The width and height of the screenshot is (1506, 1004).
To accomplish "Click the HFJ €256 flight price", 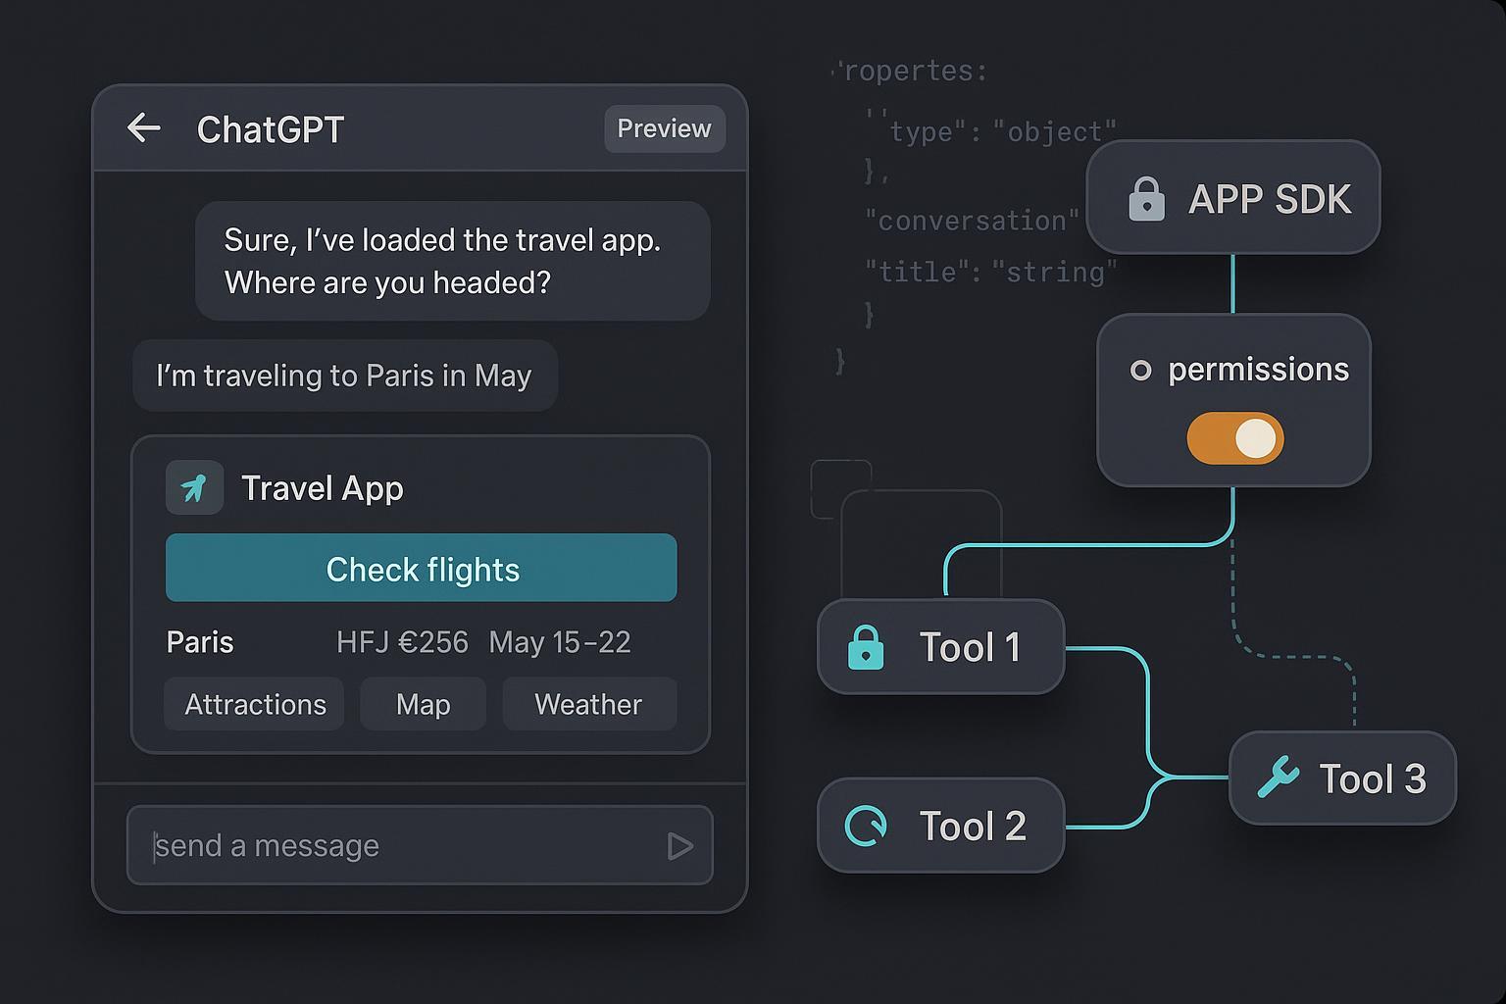I will tap(402, 642).
